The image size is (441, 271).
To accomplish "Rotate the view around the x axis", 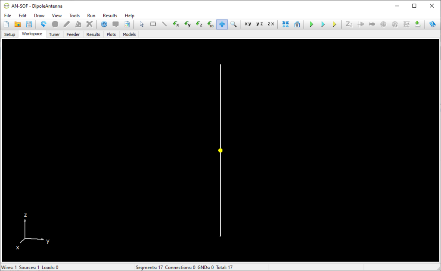I will tap(176, 24).
